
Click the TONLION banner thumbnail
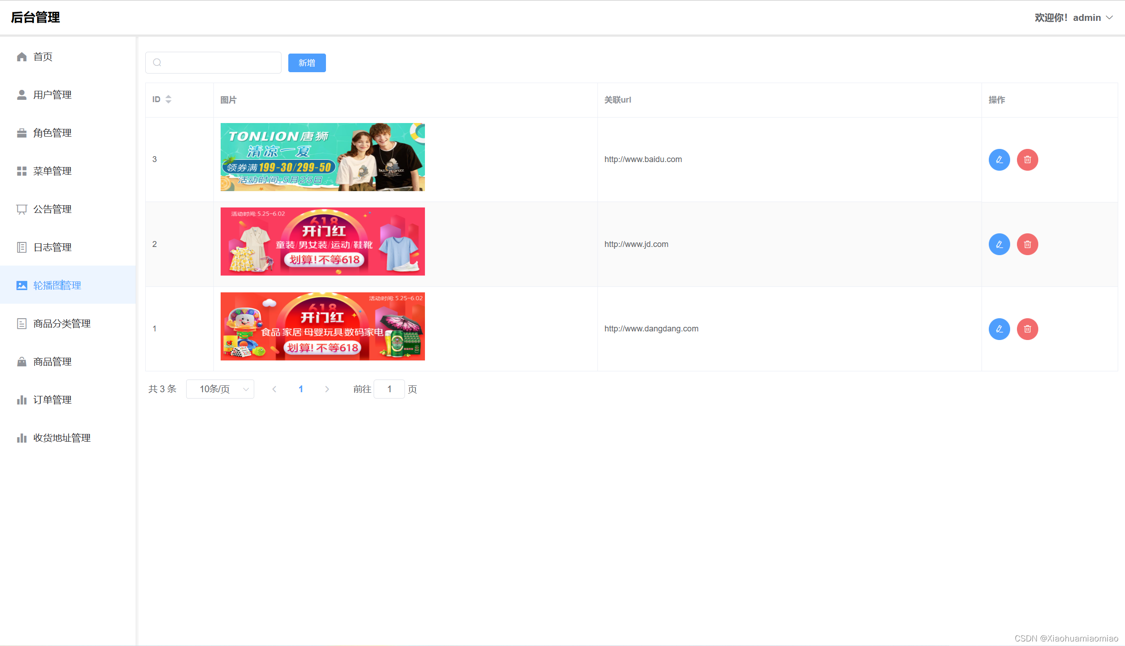[322, 157]
